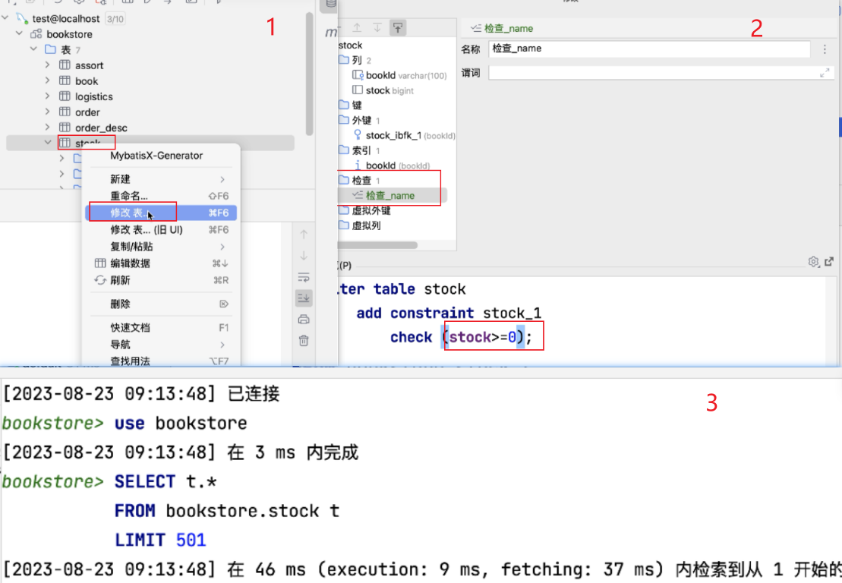Click the console scroll-down arrow icon

pos(304,256)
